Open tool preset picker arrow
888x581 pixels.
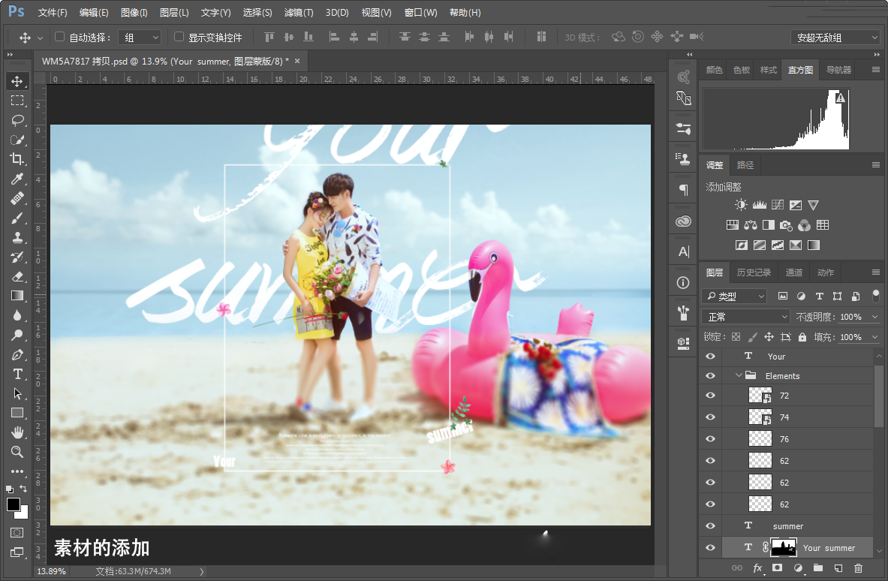(x=40, y=38)
